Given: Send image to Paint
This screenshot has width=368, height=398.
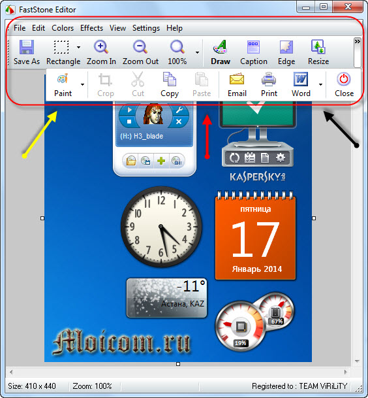Looking at the screenshot, I should click(x=63, y=85).
